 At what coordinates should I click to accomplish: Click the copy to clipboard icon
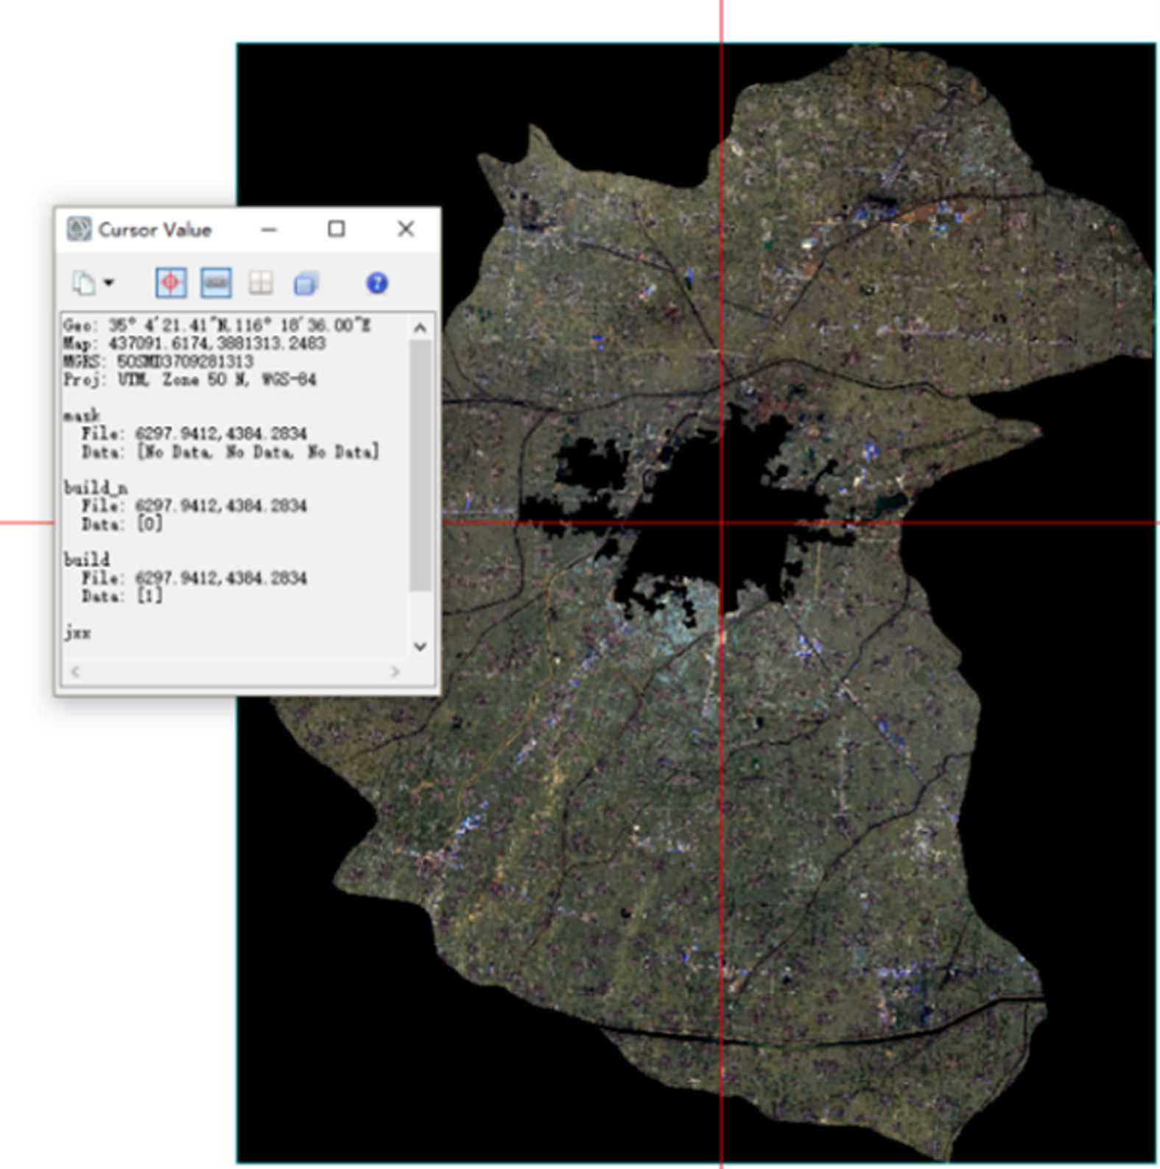83,283
